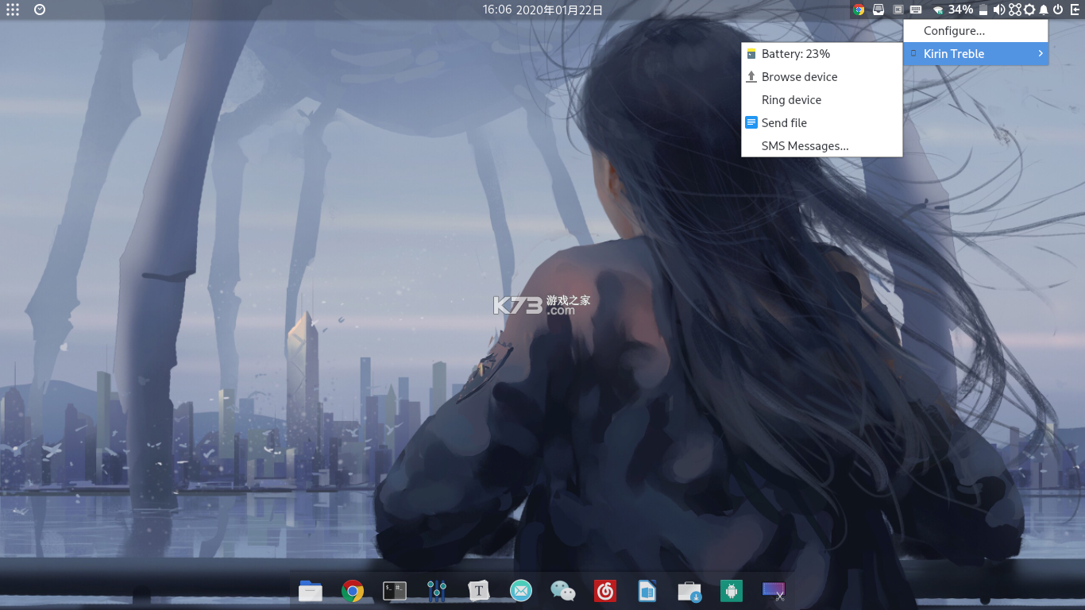The height and width of the screenshot is (610, 1085).
Task: Click the Battery: 23% menu entry
Action: [x=821, y=54]
